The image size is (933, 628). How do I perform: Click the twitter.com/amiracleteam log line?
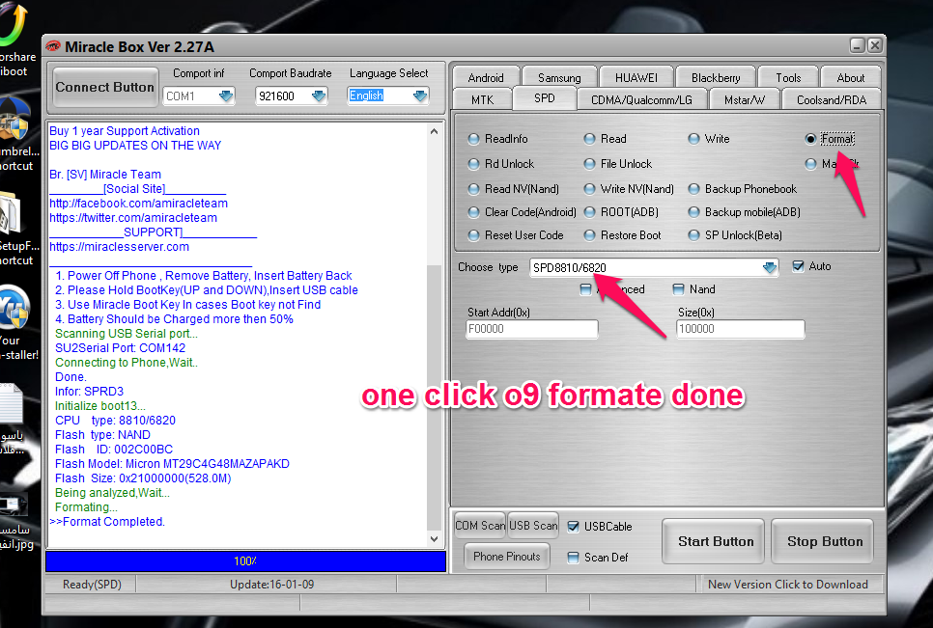click(x=133, y=218)
